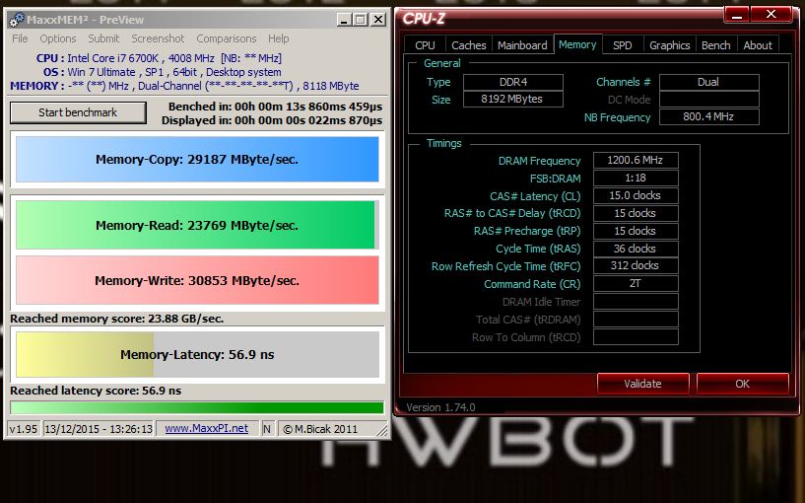Click the CPU-Z title logo
This screenshot has width=805, height=503.
point(424,19)
